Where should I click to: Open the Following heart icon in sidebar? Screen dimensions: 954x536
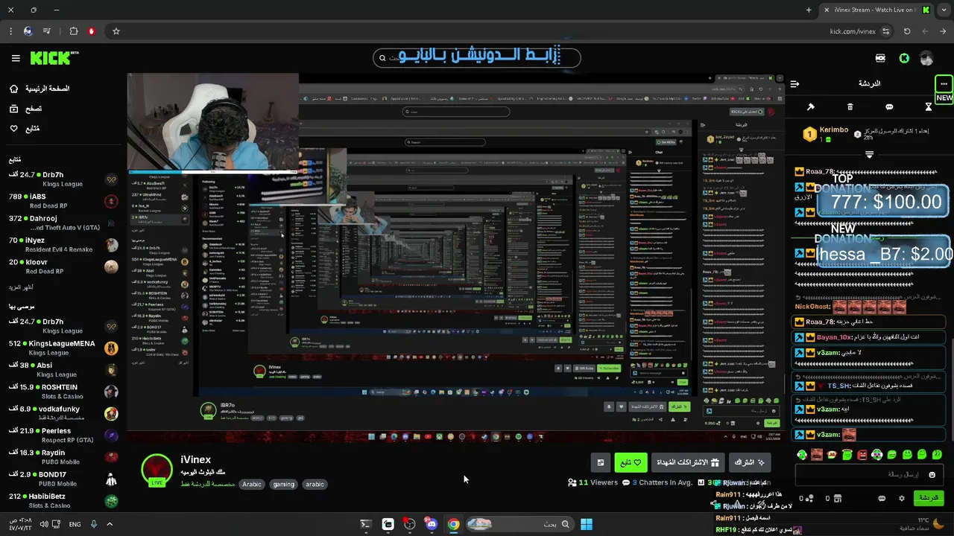13,128
